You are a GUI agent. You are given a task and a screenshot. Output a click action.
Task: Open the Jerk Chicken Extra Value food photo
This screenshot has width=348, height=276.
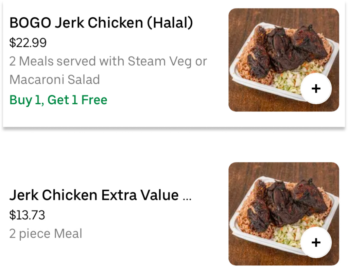(x=284, y=214)
